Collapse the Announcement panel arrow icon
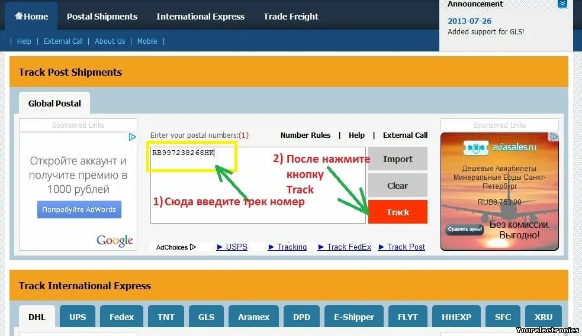This screenshot has height=336, width=582. 562,4
